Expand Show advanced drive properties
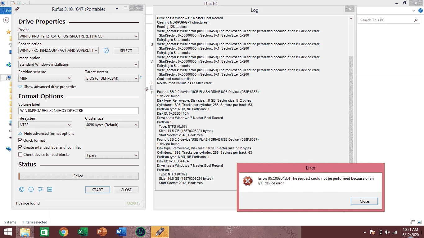Image resolution: width=424 pixels, height=238 pixels. tap(47, 87)
